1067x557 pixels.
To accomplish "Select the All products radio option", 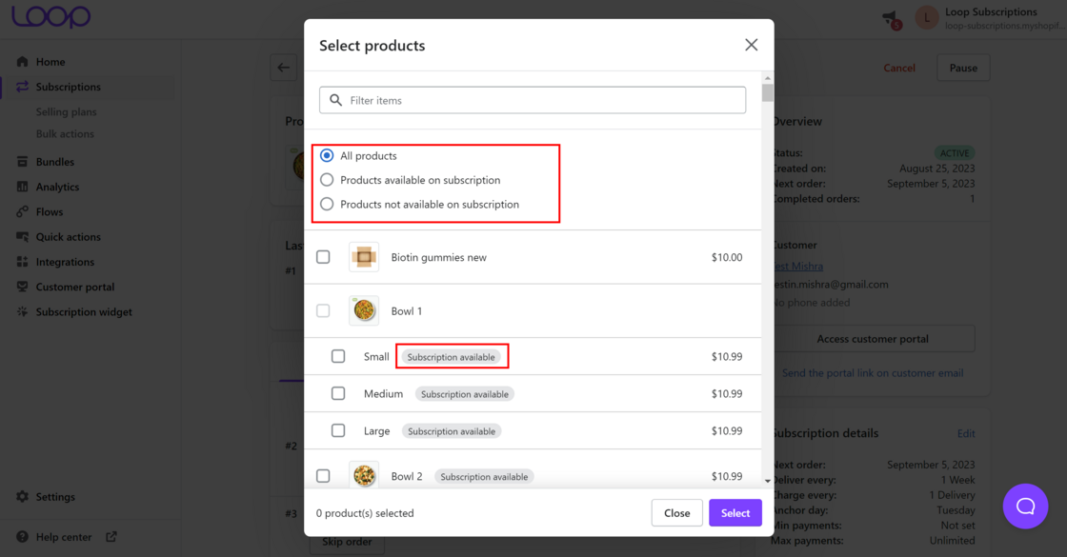I will click(x=327, y=155).
